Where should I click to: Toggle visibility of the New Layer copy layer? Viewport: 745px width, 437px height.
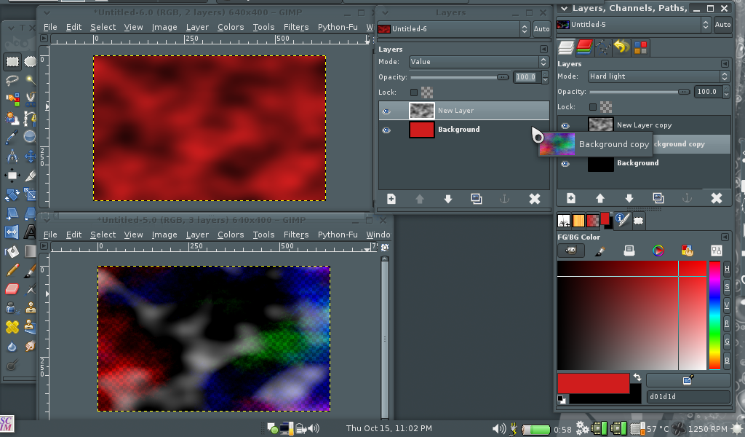tap(565, 125)
